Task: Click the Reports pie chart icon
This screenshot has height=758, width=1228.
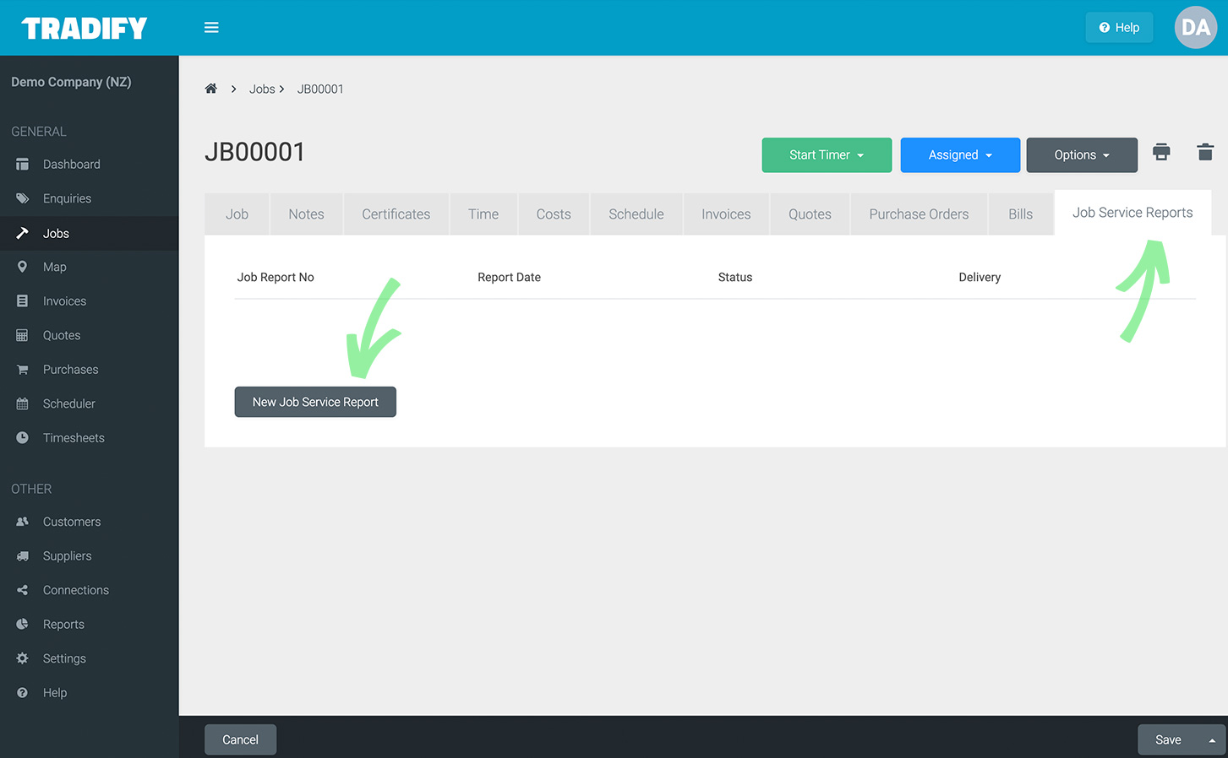Action: click(23, 625)
